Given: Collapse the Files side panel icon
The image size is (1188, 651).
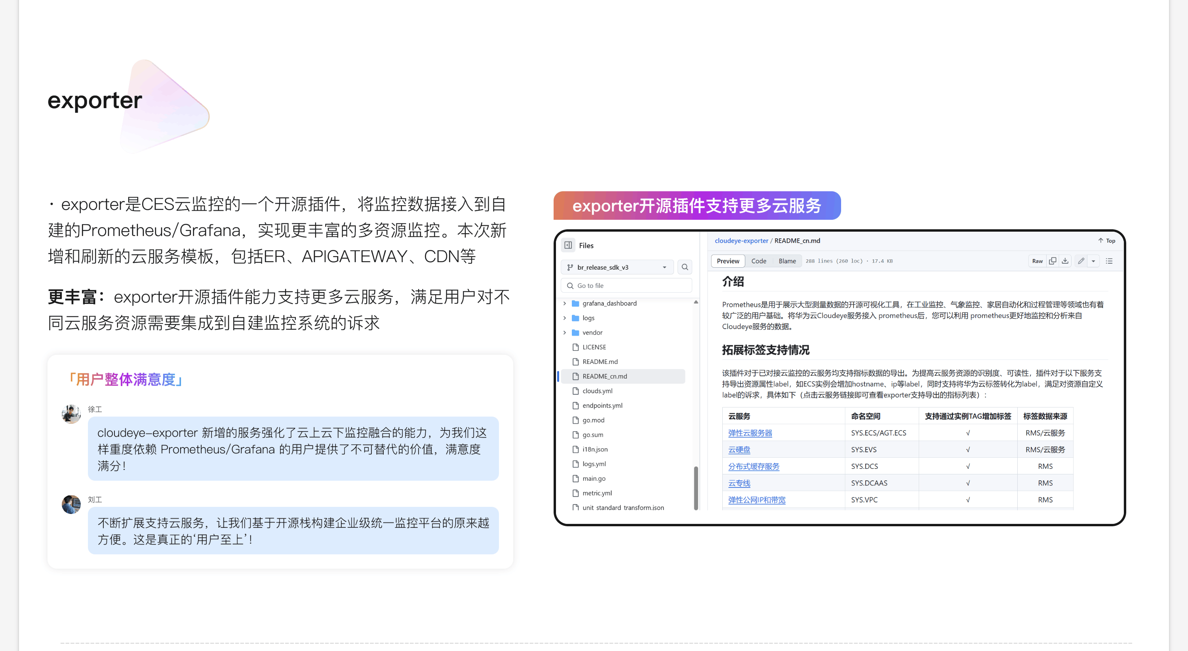Looking at the screenshot, I should [568, 245].
